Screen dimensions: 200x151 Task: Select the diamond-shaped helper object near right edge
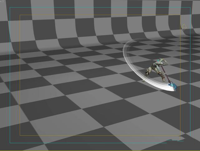pos(184,27)
